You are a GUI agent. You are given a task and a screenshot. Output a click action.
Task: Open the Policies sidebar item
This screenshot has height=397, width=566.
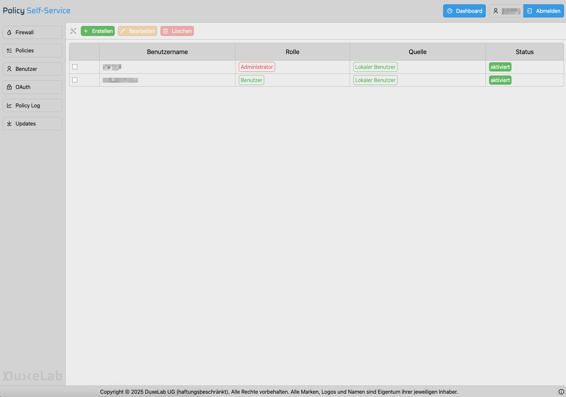coord(32,50)
